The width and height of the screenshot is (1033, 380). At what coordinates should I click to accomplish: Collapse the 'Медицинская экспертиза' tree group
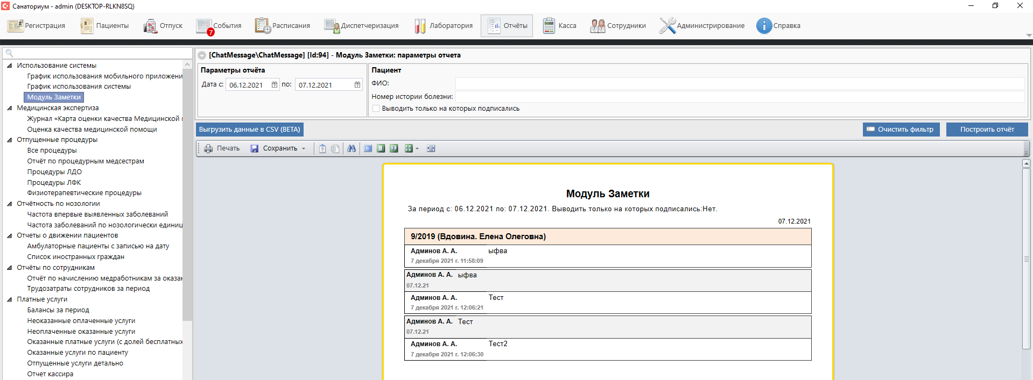pos(10,108)
